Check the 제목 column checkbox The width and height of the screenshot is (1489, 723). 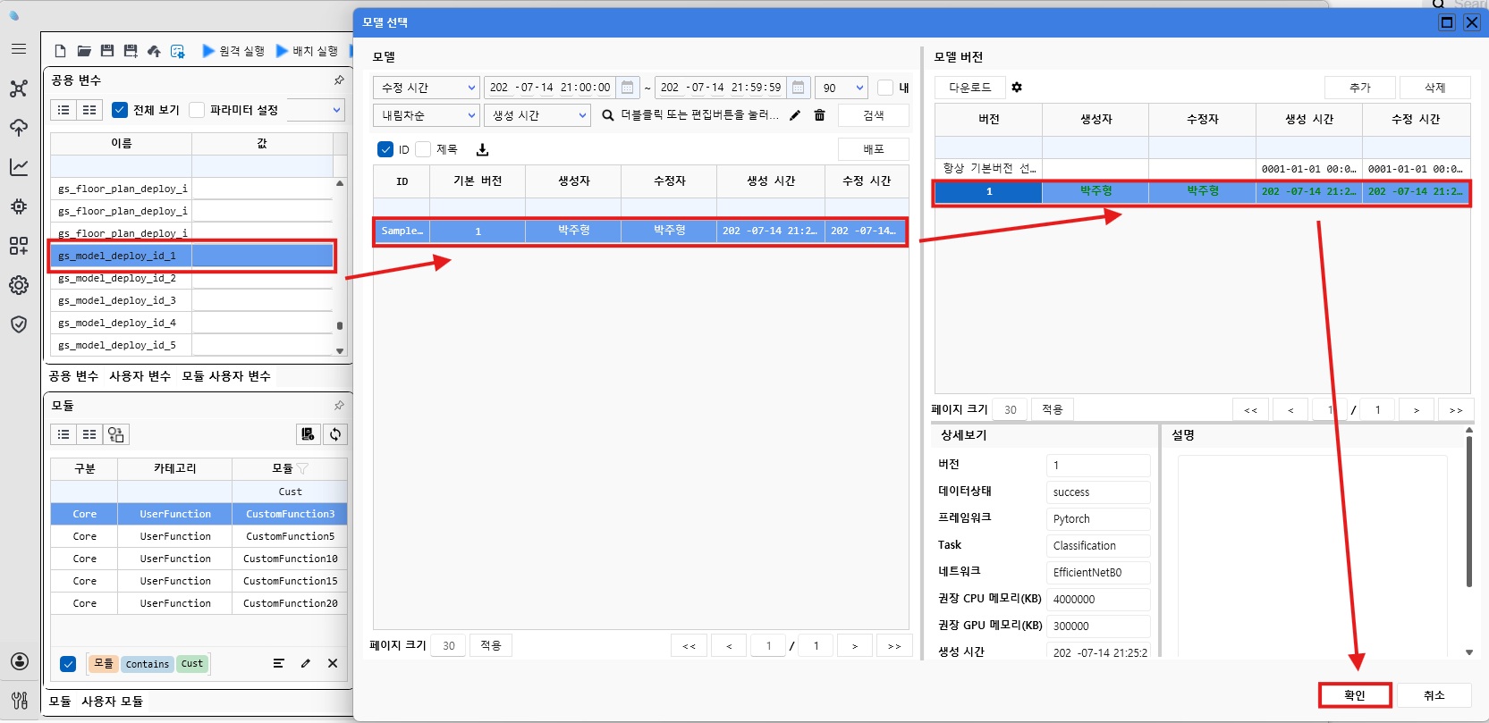click(424, 150)
